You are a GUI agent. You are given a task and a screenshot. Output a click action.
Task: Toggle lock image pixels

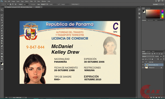click(x=148, y=59)
